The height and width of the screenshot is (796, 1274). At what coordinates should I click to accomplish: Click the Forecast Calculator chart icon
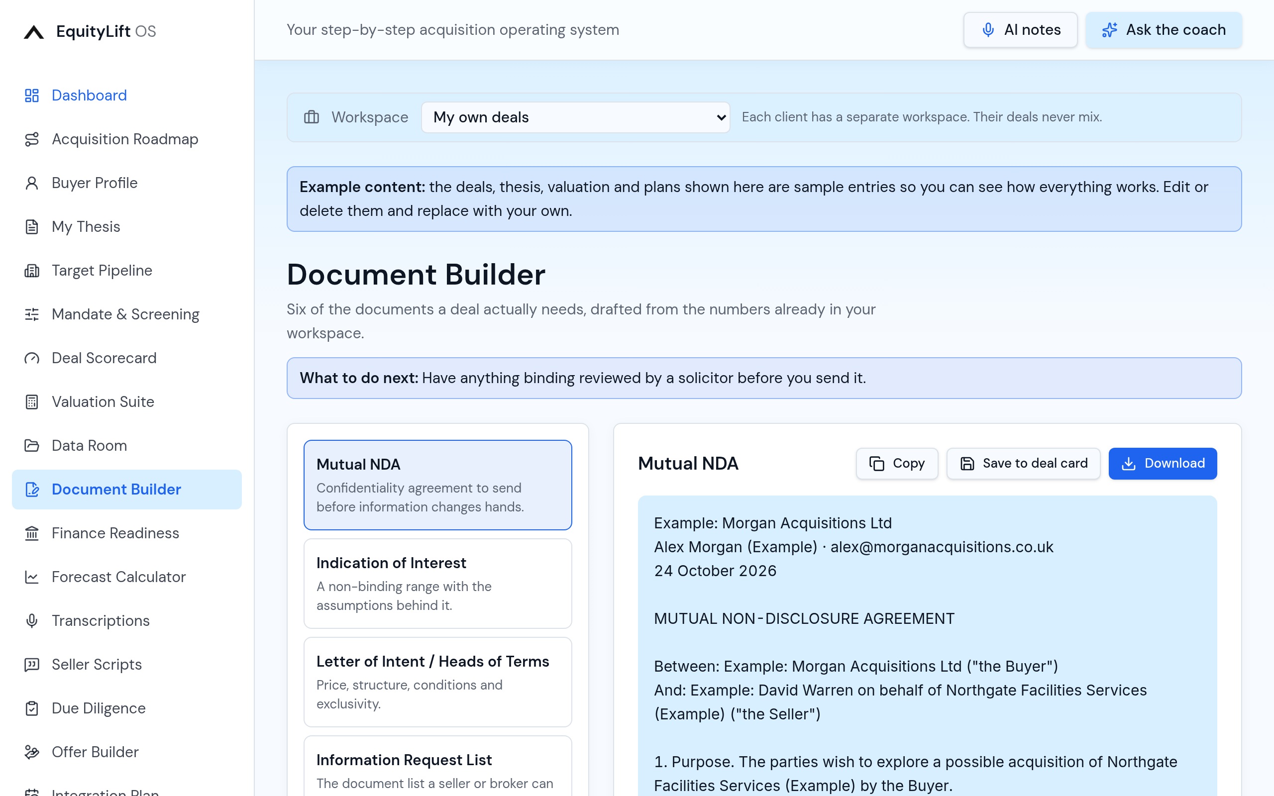(31, 577)
